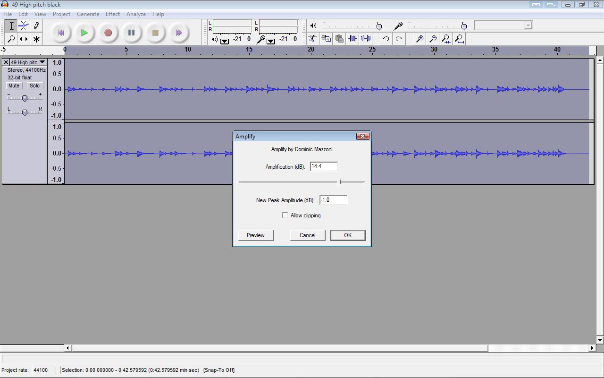
Task: Select the Multi-tool asterisk
Action: pos(36,39)
